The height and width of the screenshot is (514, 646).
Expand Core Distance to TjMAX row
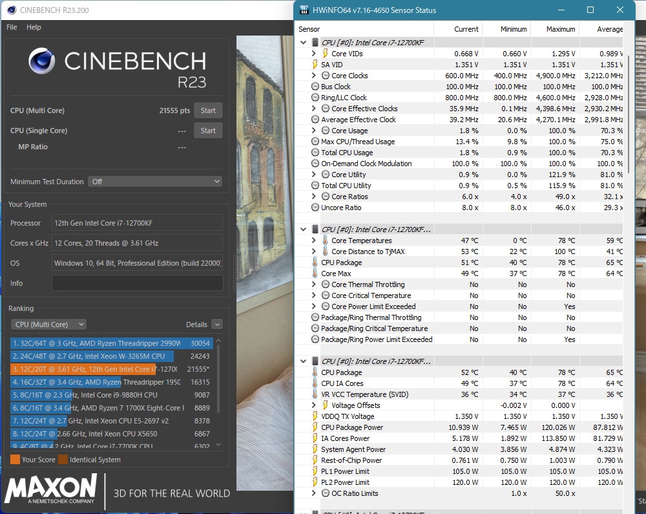(x=313, y=252)
